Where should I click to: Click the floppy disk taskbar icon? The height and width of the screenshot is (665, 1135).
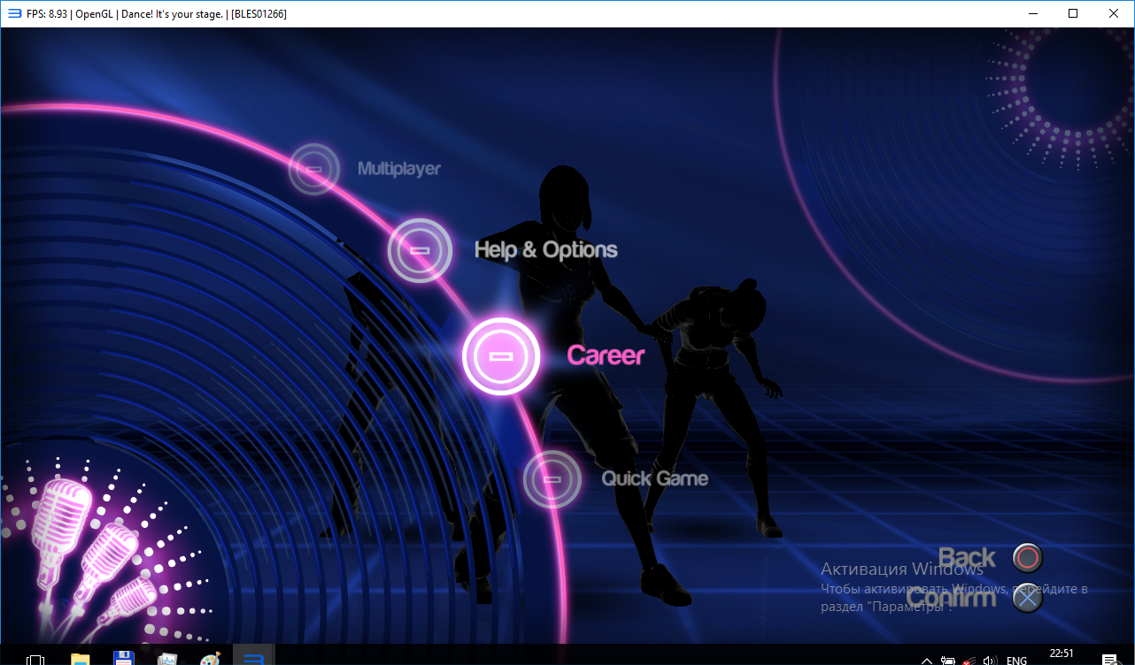coord(123,659)
